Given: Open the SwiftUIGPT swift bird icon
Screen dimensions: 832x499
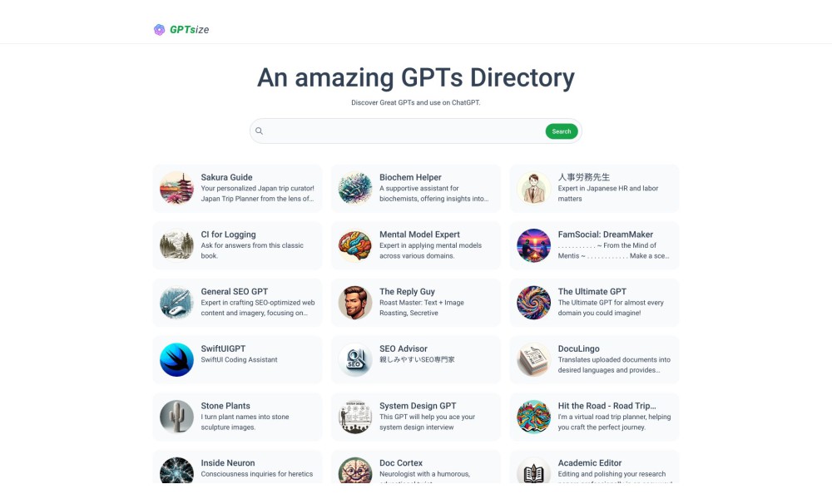Looking at the screenshot, I should [x=176, y=359].
